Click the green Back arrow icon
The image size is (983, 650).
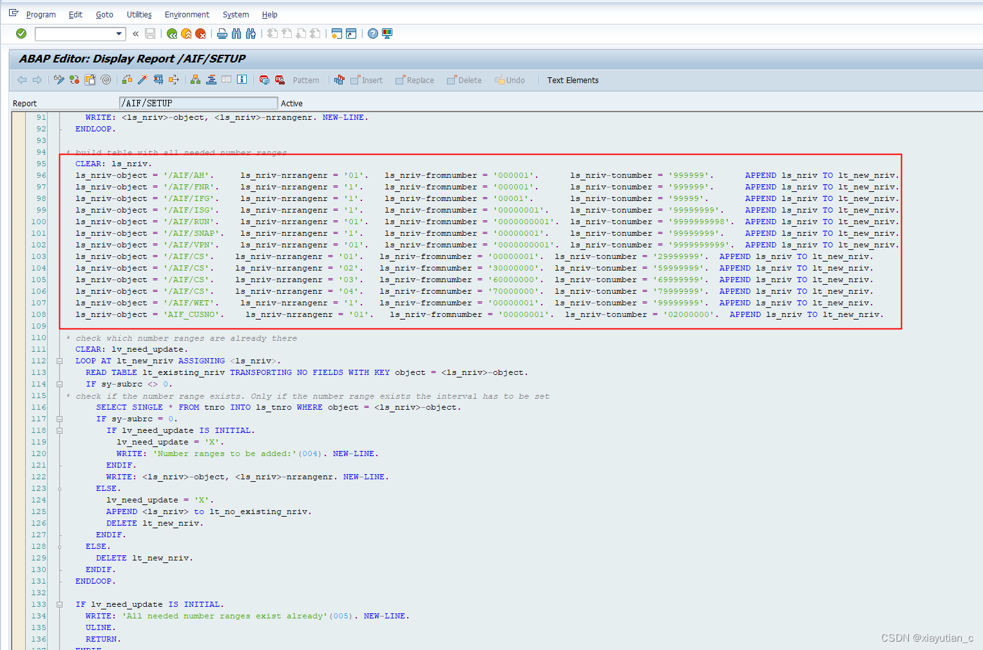pos(171,33)
